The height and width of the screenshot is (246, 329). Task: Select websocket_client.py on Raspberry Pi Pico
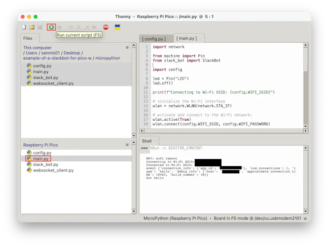click(x=53, y=170)
